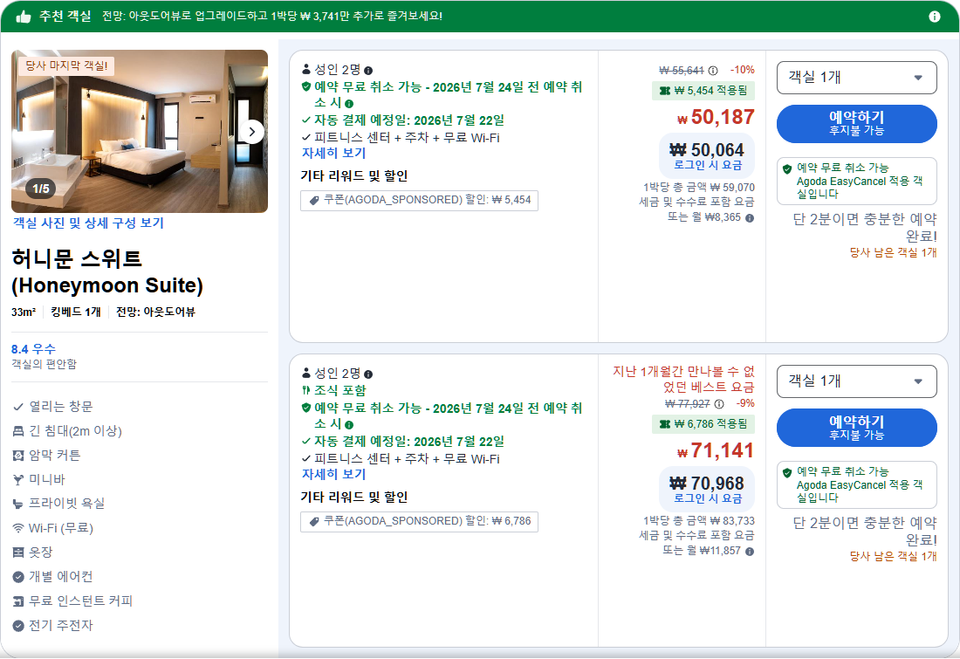The image size is (960, 659).
Task: Click green shield icon of first offer free cancellation
Action: (x=306, y=87)
